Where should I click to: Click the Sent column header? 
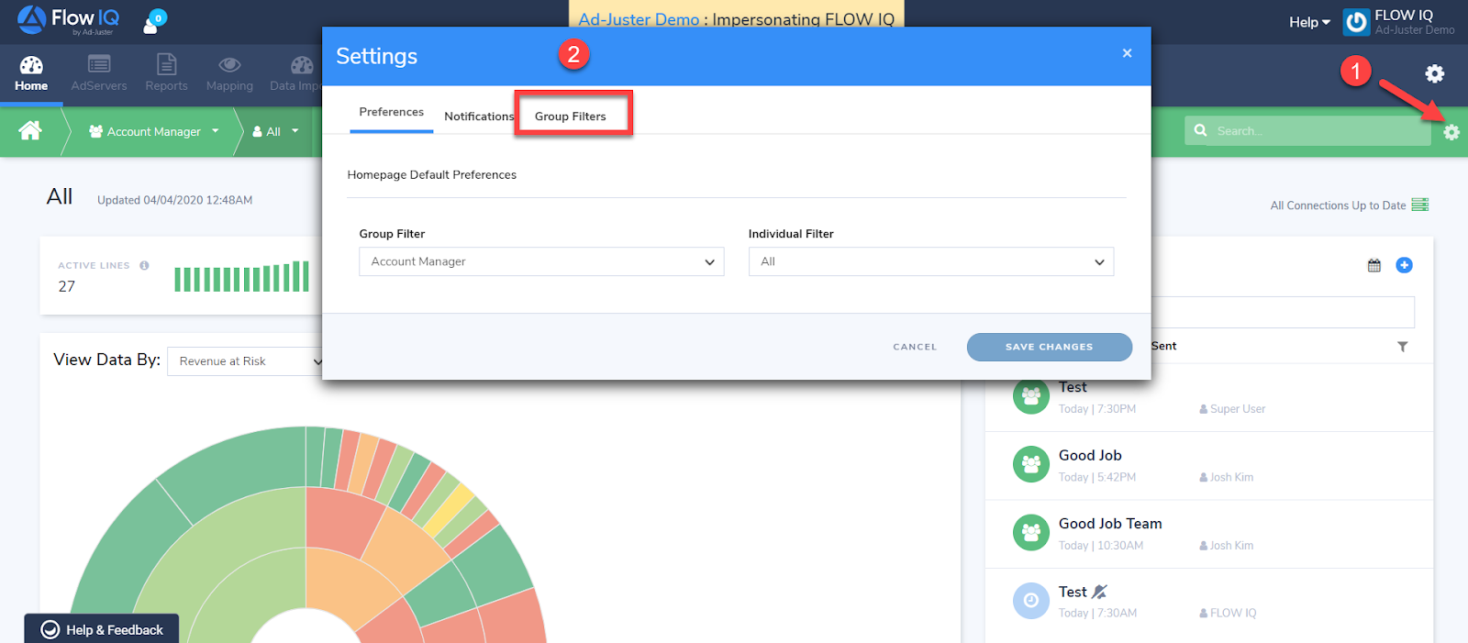click(1164, 346)
